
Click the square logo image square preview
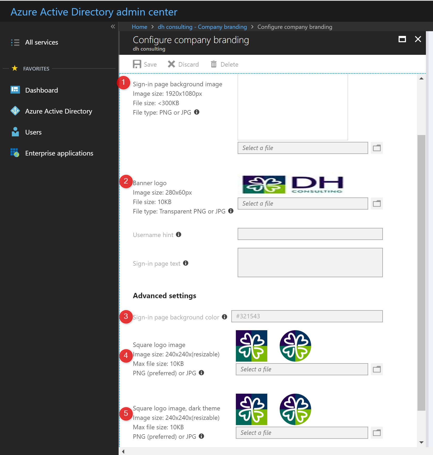tap(252, 346)
